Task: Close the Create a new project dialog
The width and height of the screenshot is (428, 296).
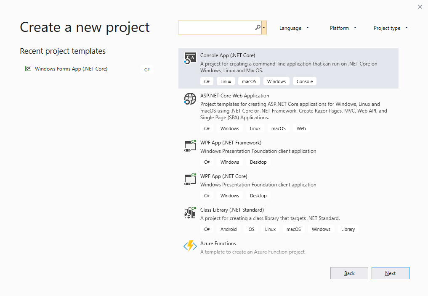Action: click(420, 7)
